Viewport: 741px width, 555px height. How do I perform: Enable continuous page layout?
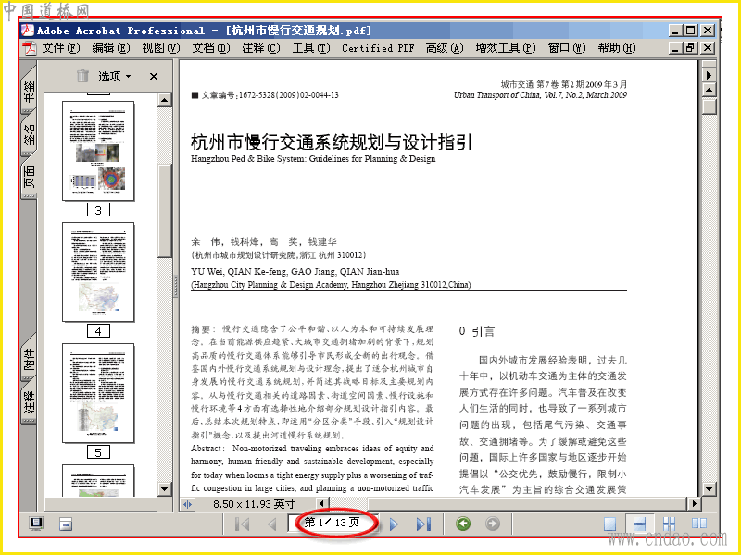[x=639, y=524]
